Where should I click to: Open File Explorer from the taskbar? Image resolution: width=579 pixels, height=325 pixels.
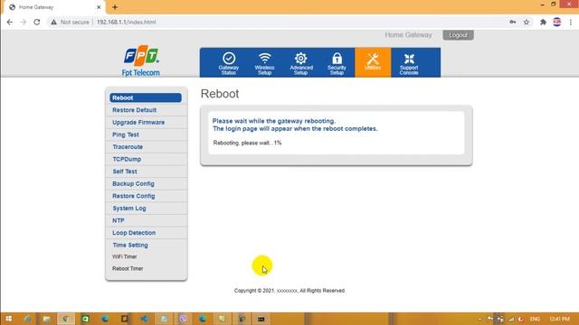tap(46, 319)
